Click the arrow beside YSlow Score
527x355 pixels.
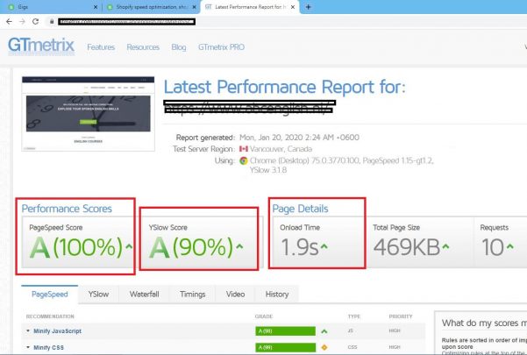pyautogui.click(x=239, y=246)
